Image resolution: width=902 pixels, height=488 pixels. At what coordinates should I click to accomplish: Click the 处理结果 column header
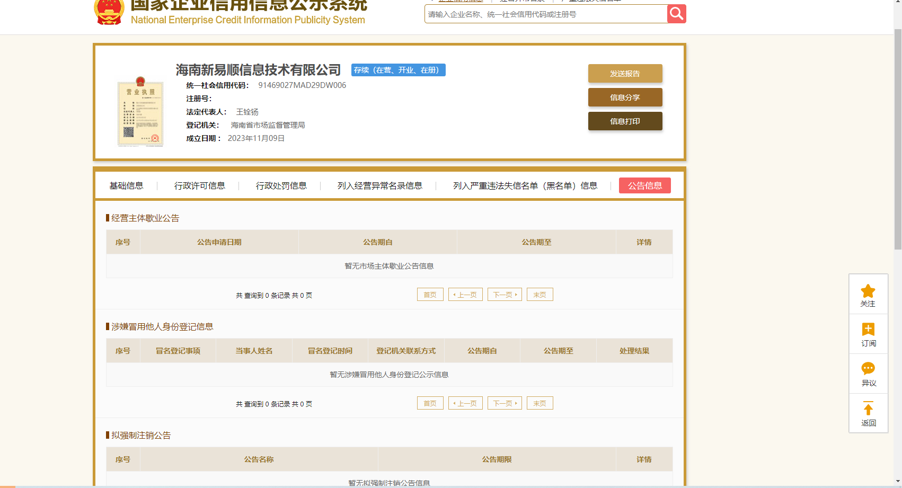click(634, 351)
